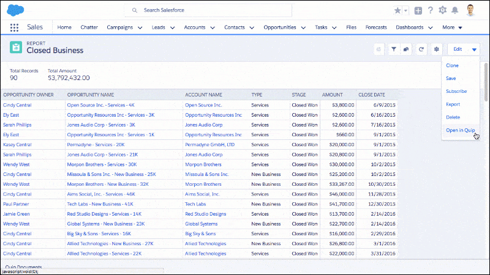Image resolution: width=490 pixels, height=275 pixels.
Task: Open the Setup gear icon in header
Action: (x=442, y=10)
